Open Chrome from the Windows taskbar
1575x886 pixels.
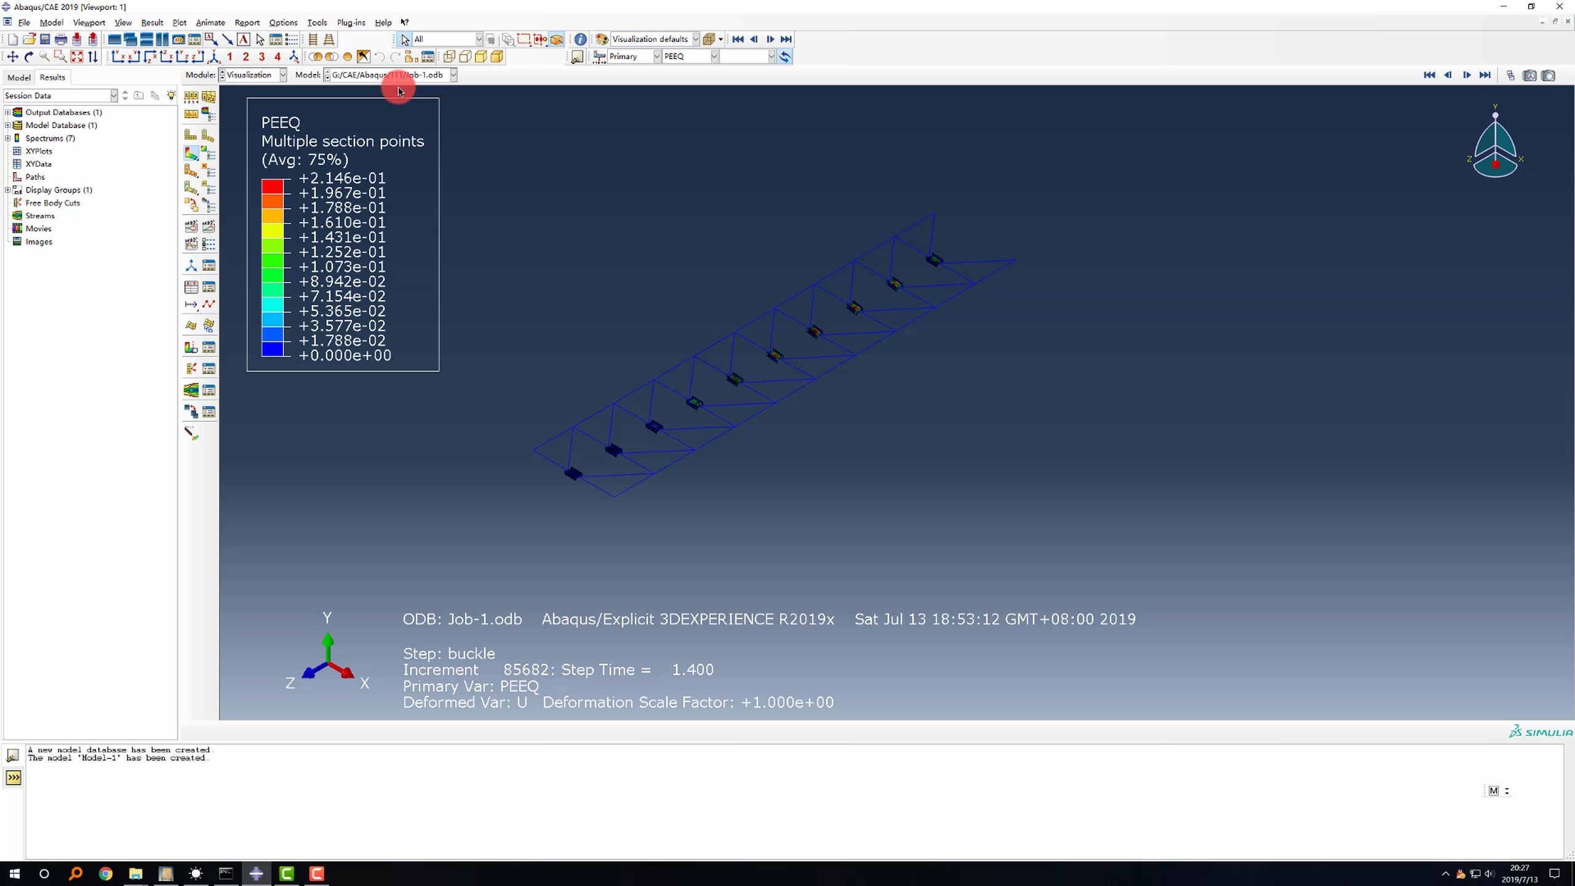pos(106,874)
